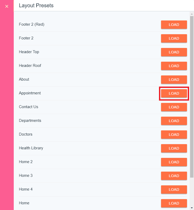The image size is (194, 210).
Task: Load the Home 2 preset
Action: click(174, 162)
